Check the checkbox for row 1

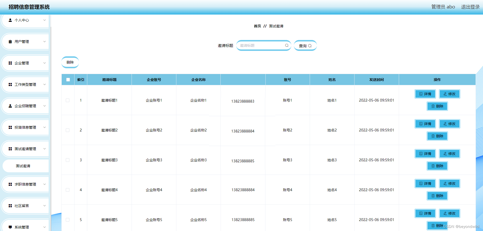[x=68, y=100]
